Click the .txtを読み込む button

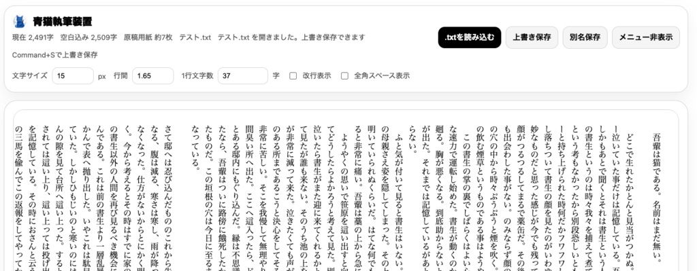470,37
